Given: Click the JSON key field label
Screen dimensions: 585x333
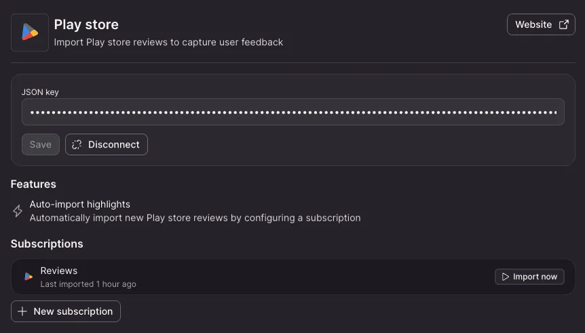Looking at the screenshot, I should point(40,92).
